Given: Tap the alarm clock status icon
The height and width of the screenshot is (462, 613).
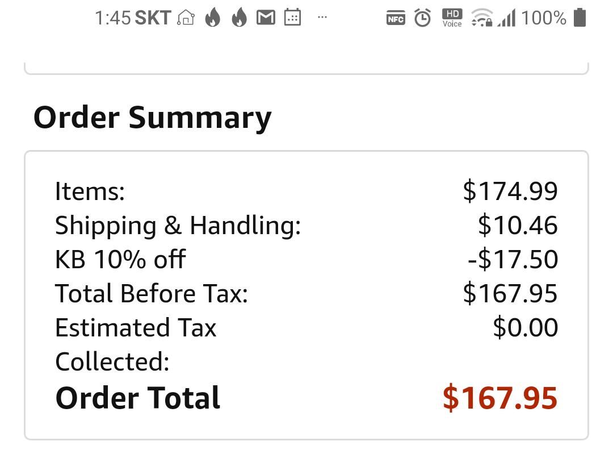Looking at the screenshot, I should pos(422,18).
